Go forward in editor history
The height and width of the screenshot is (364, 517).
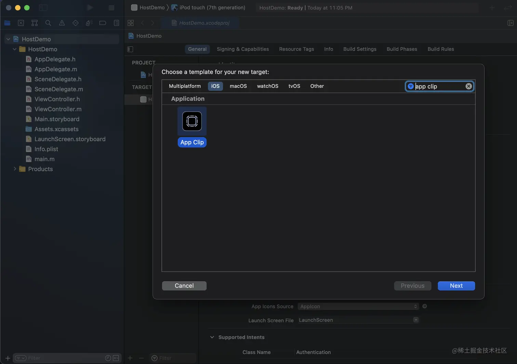click(x=153, y=23)
